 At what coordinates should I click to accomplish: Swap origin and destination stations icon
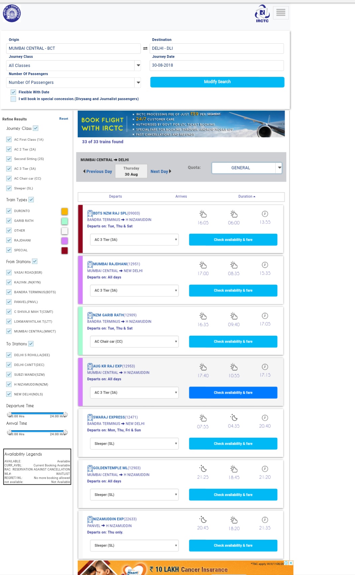pyautogui.click(x=145, y=48)
